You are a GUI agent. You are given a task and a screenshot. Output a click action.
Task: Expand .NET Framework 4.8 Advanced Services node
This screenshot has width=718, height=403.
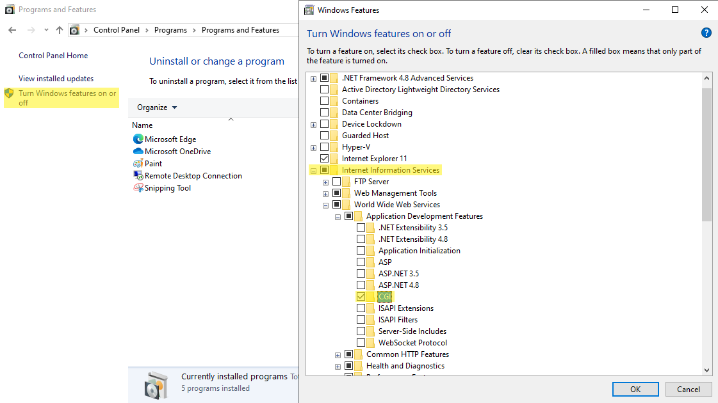pos(314,79)
